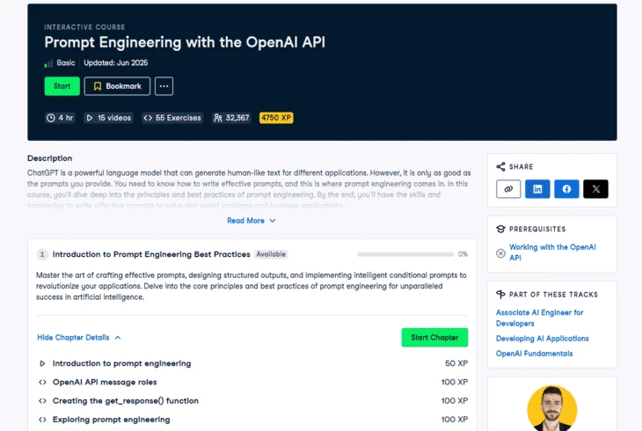The image size is (642, 431).
Task: Click the chapter 1 title heading
Action: 151,254
